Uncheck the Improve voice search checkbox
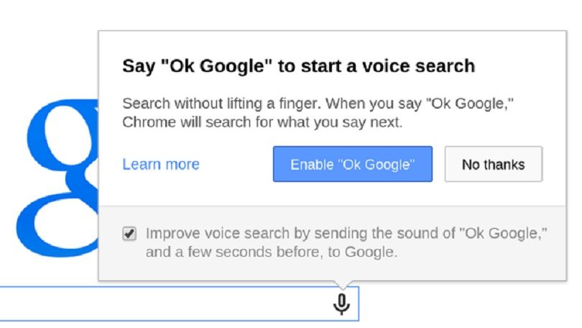 pos(129,234)
